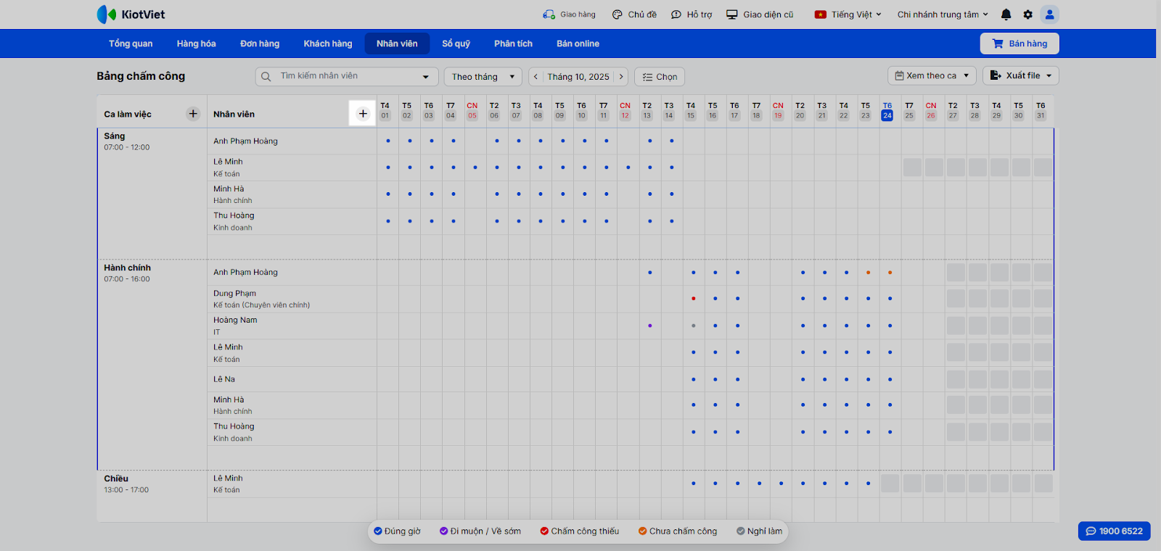
Task: Click the plus icon next to Ca làm việc
Action: pos(193,114)
